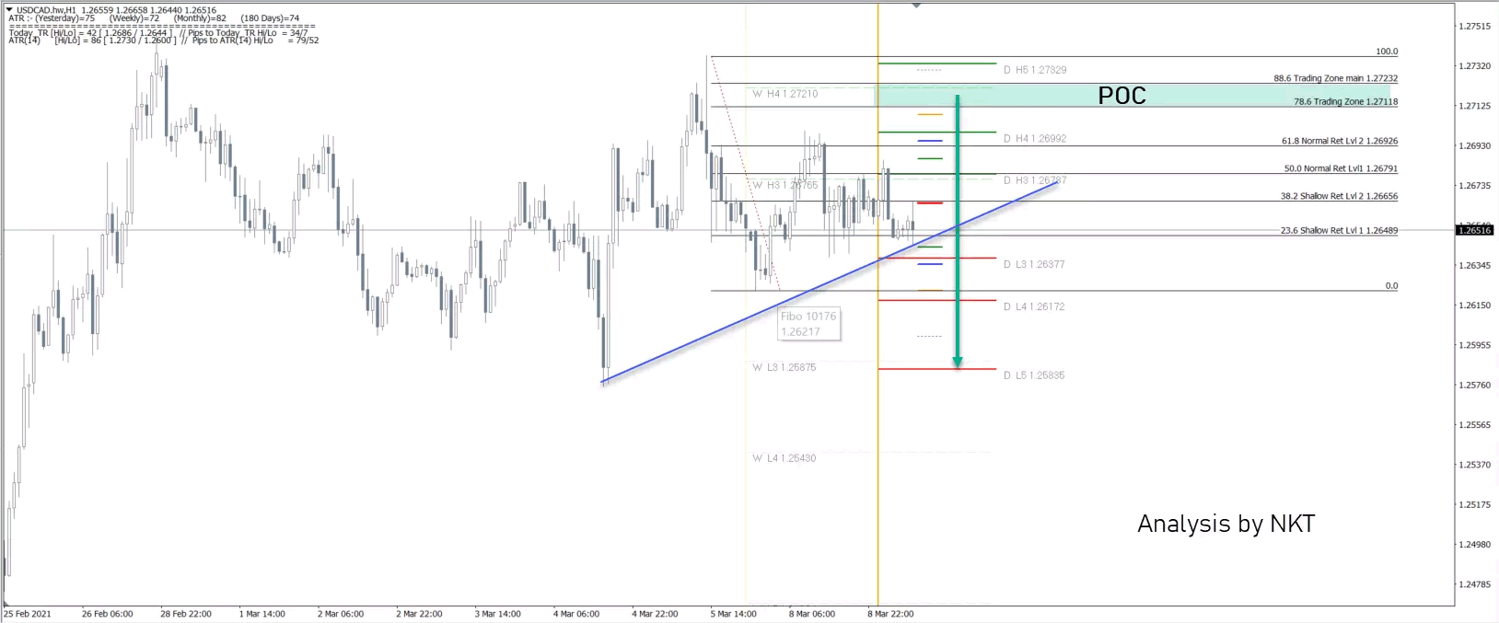
Task: Click the gray chart shift marker at top
Action: click(916, 6)
